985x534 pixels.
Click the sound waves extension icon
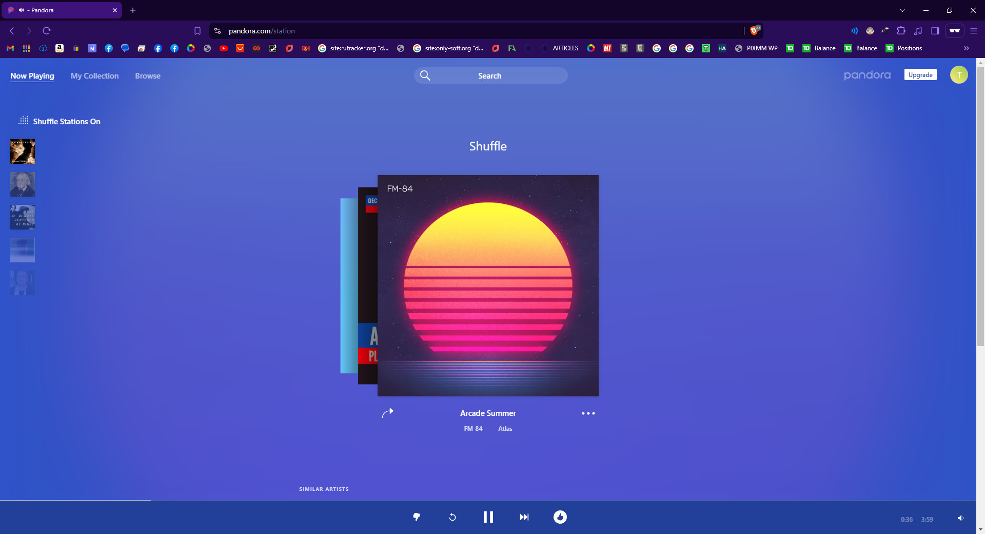(854, 31)
